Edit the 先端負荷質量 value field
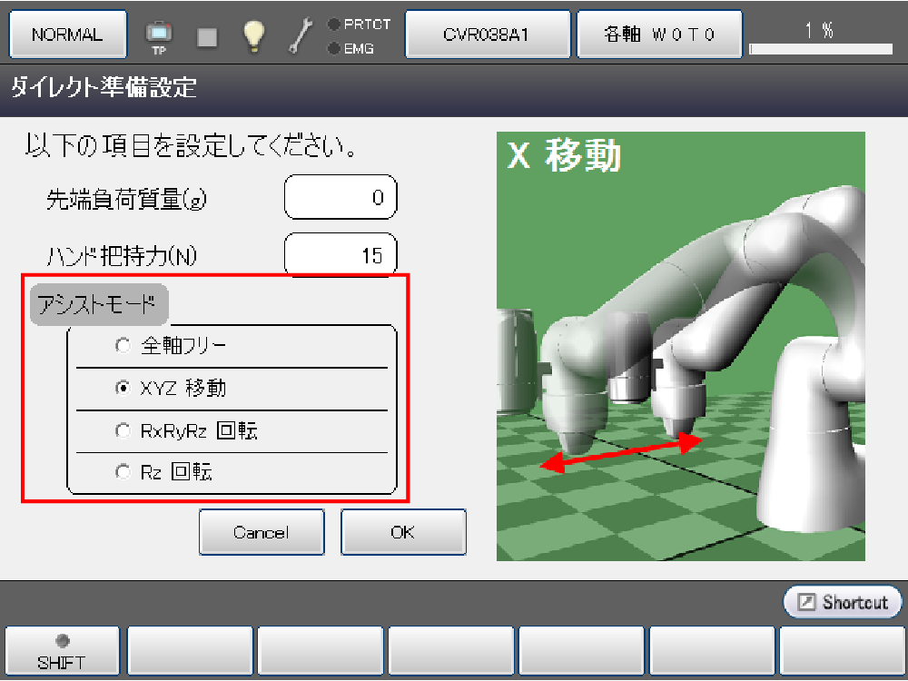The height and width of the screenshot is (681, 908). [x=340, y=198]
